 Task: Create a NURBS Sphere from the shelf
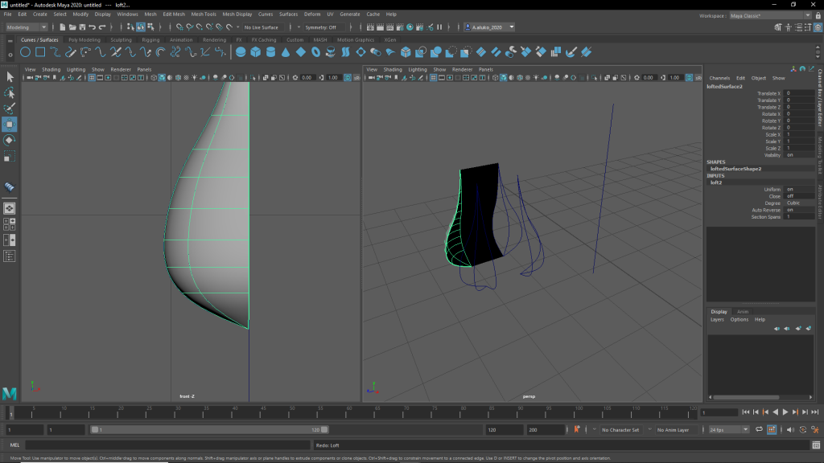pos(240,52)
